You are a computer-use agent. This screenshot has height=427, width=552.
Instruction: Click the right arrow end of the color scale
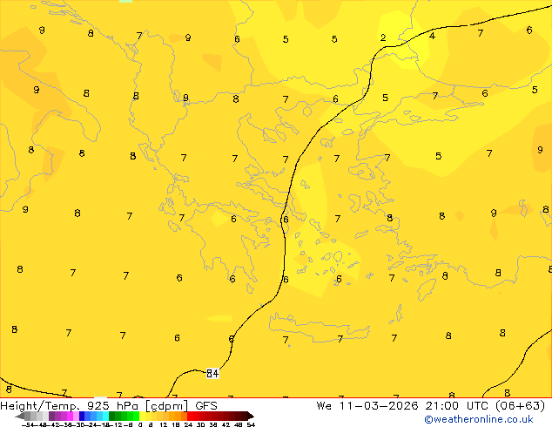click(x=251, y=416)
